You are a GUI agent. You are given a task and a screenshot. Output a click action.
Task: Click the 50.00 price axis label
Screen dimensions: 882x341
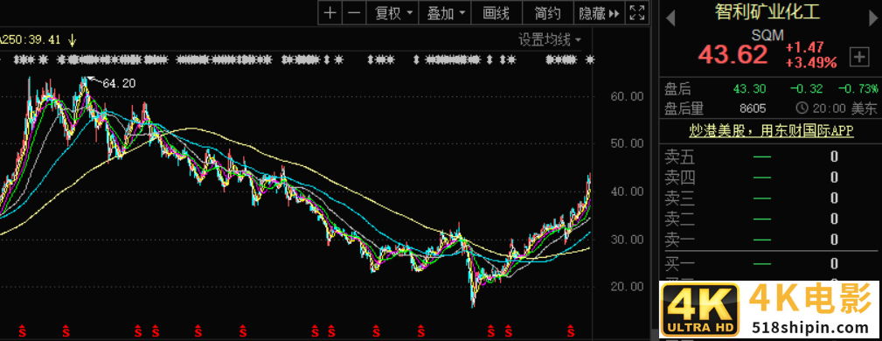point(627,143)
